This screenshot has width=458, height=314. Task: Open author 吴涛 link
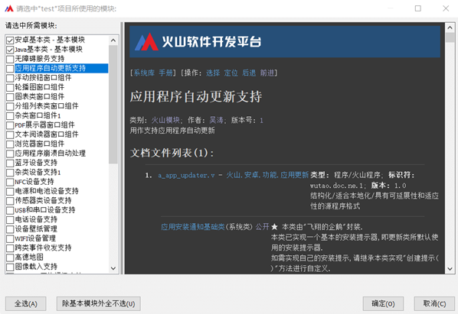click(217, 120)
